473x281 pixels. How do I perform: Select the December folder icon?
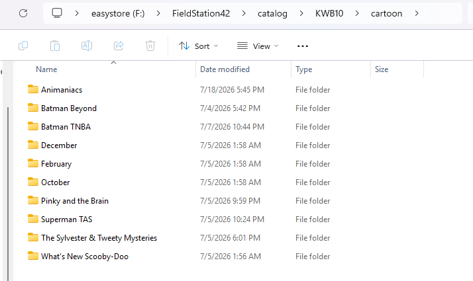click(x=33, y=145)
